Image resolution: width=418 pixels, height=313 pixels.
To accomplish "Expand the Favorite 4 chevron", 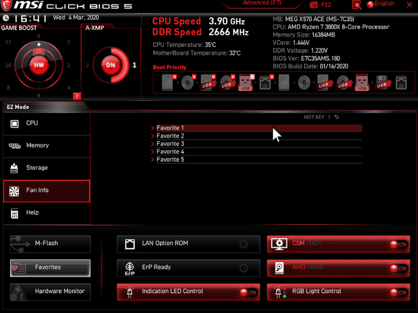I will (x=153, y=152).
